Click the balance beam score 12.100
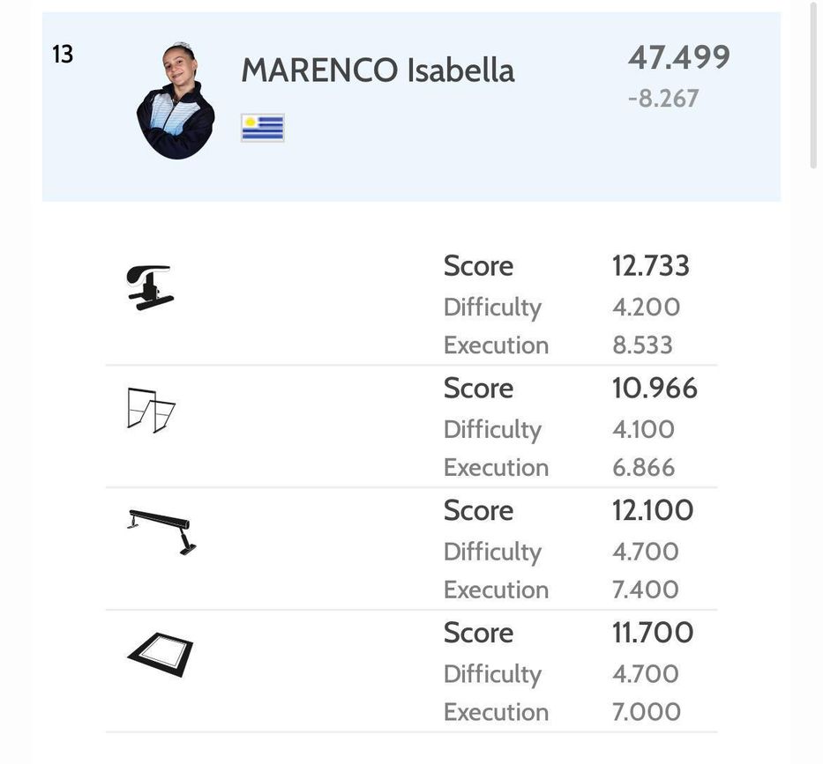 tap(653, 511)
